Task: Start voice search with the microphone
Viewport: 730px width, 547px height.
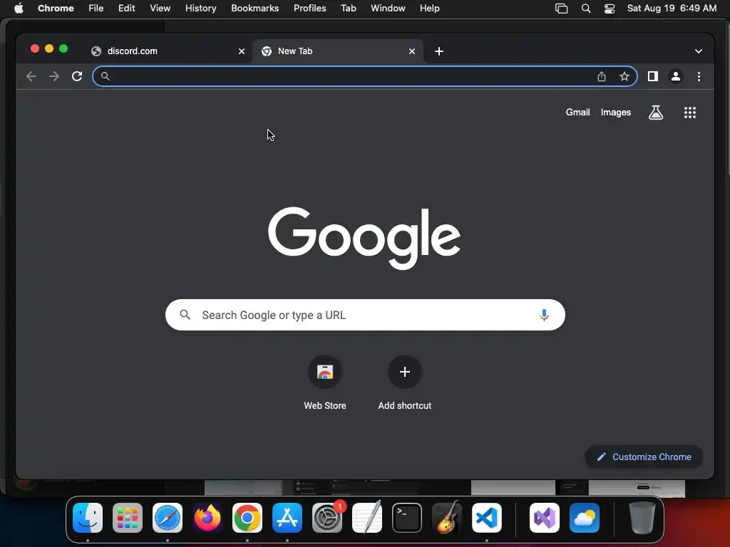Action: [x=544, y=315]
